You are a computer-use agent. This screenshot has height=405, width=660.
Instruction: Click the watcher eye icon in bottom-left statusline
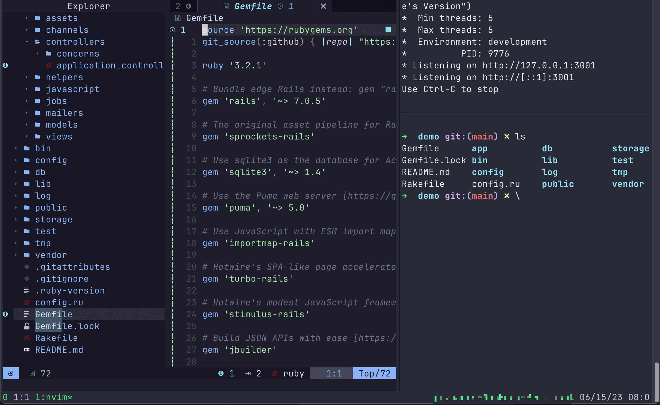tap(10, 373)
